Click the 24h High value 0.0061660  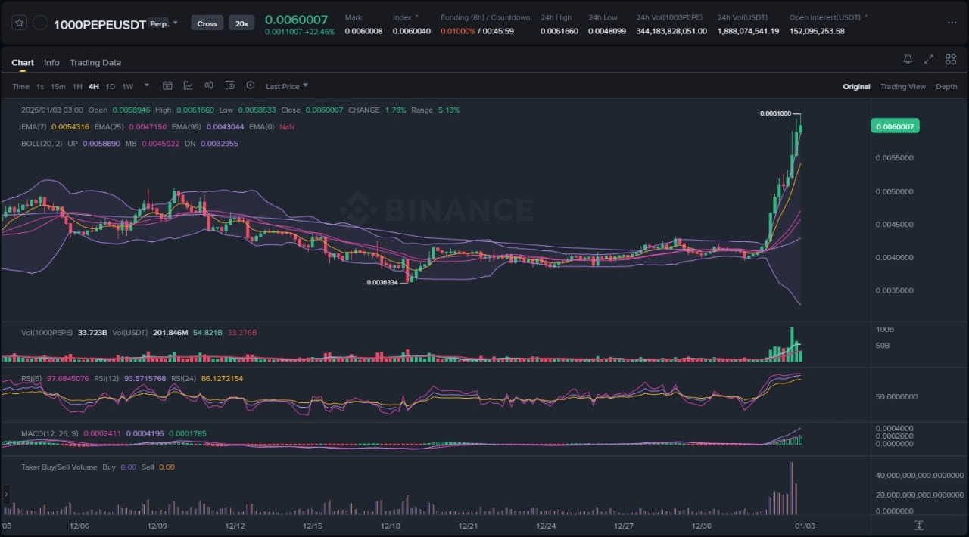(559, 31)
